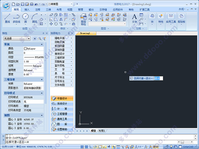This screenshot has height=149, width=199.
Task: Click the 设置帮助 category button
Action: pos(62,129)
